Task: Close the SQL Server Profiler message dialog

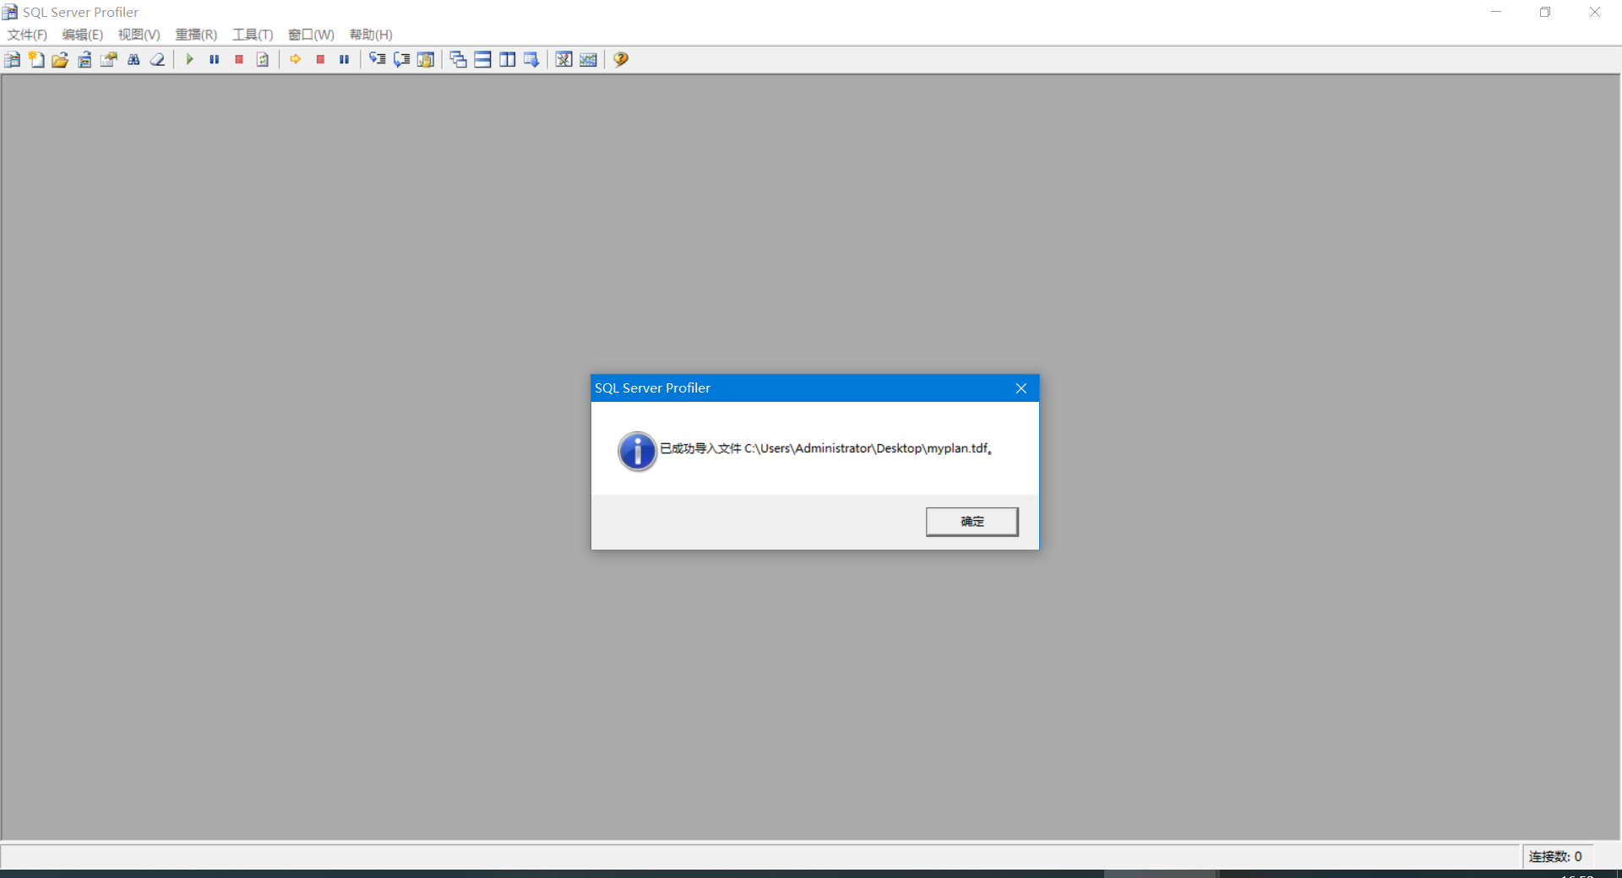Action: 1021,388
